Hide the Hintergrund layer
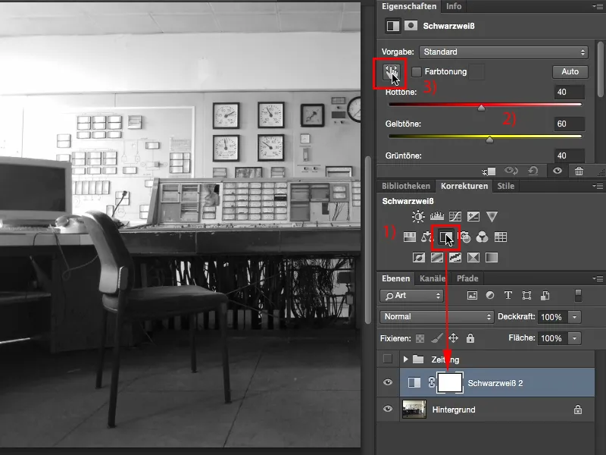Image resolution: width=606 pixels, height=455 pixels. [387, 409]
